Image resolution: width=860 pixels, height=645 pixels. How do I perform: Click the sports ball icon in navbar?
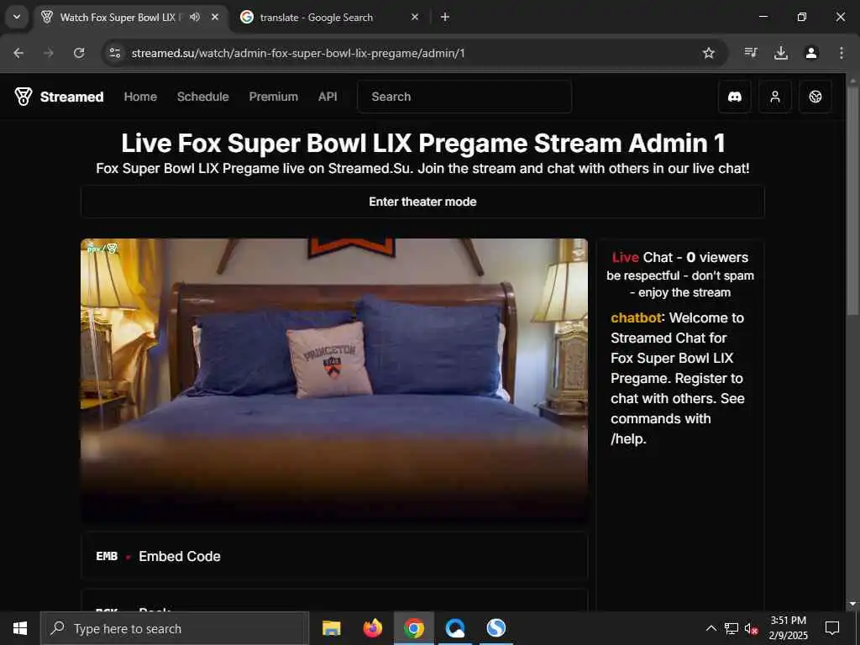coord(815,97)
